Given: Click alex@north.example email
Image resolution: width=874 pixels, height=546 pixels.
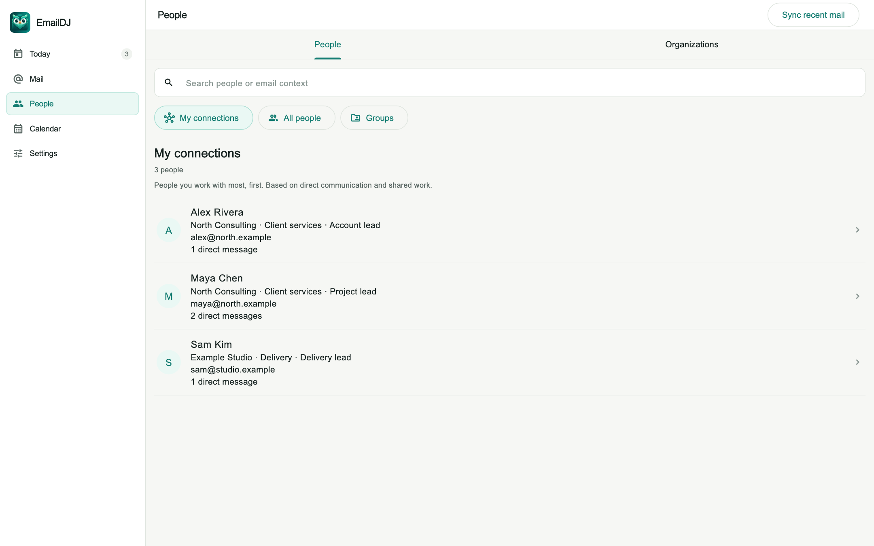Looking at the screenshot, I should pos(231,237).
